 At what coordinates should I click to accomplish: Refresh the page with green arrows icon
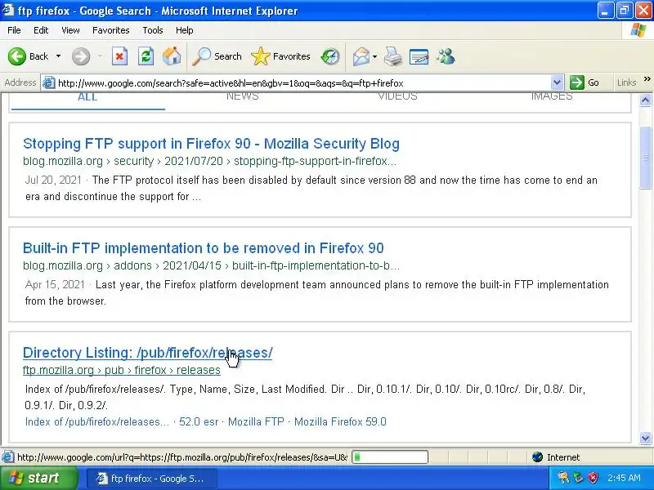146,56
